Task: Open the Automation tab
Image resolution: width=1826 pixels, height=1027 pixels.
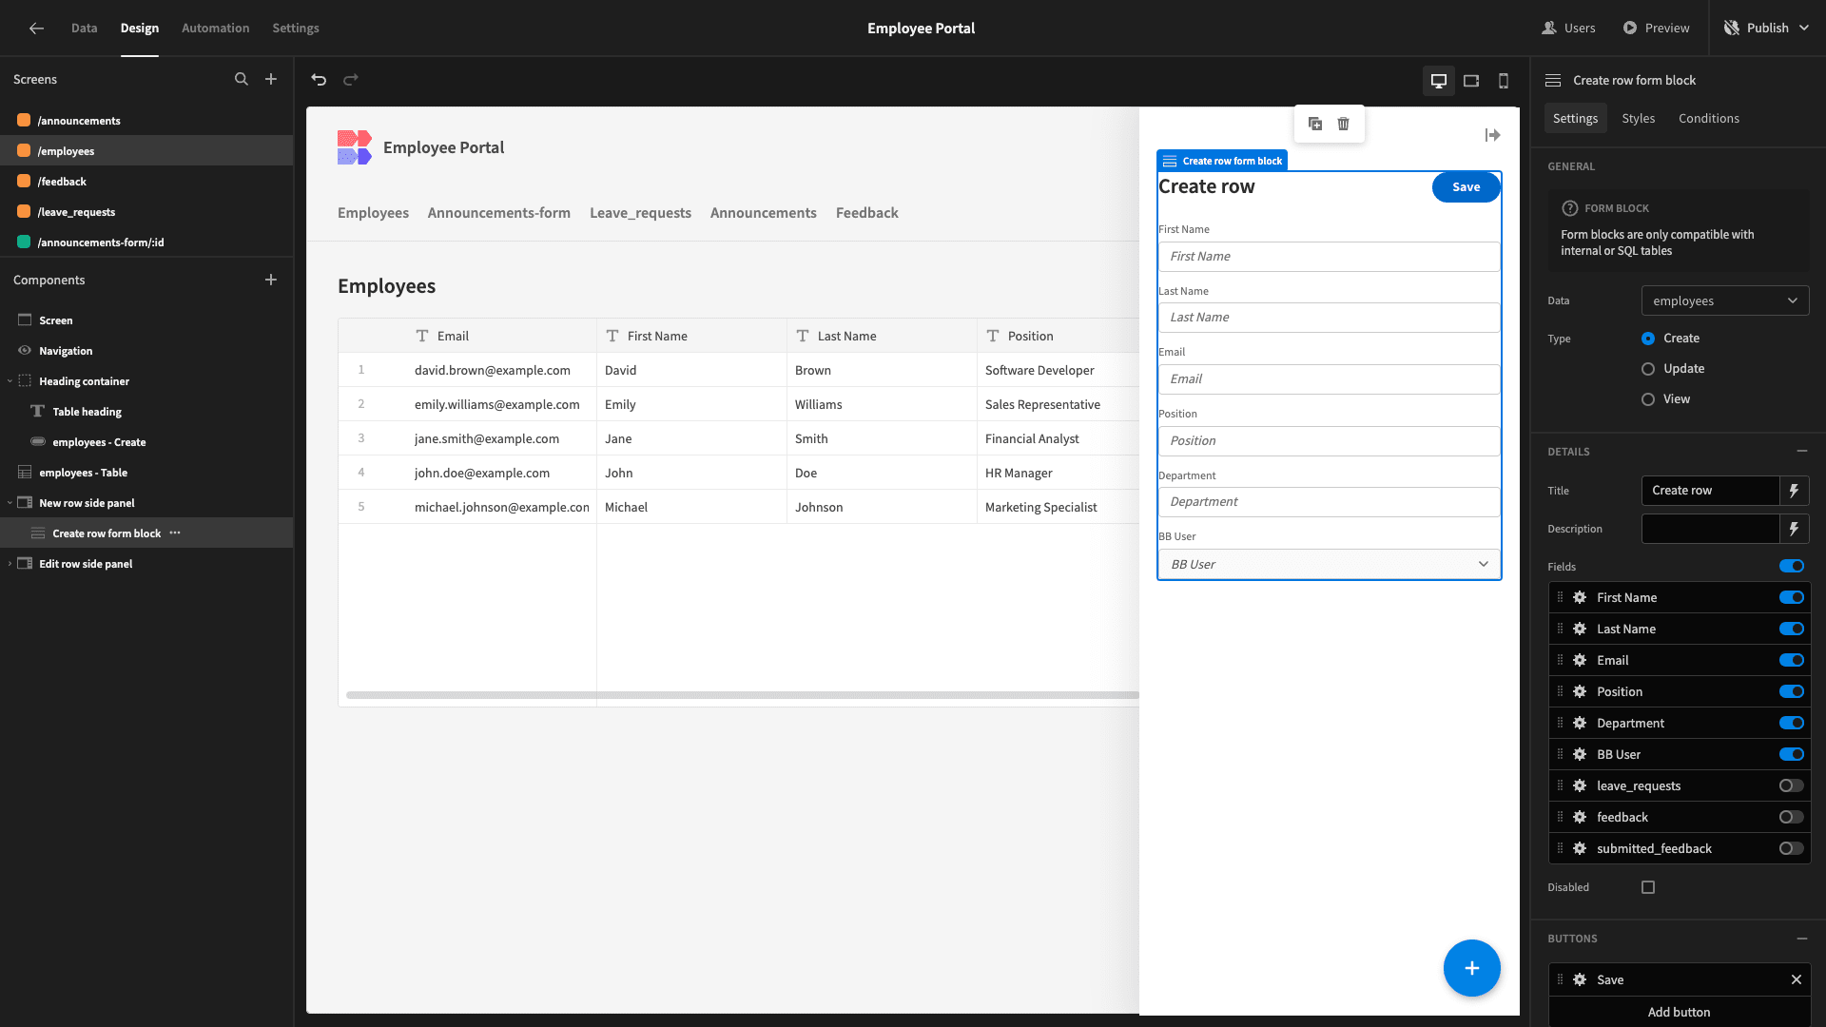Action: tap(215, 29)
